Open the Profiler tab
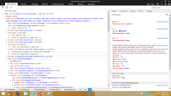 coord(71,4)
